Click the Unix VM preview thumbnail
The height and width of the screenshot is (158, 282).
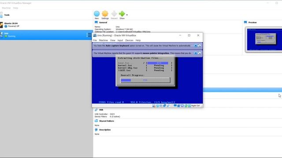(264, 39)
